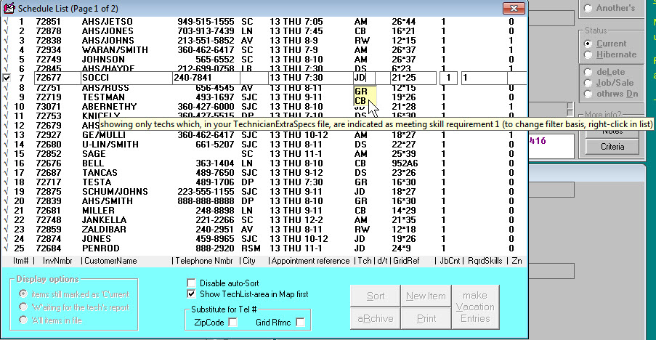
Task: Check the ZipCode substitute box
Action: [x=232, y=322]
